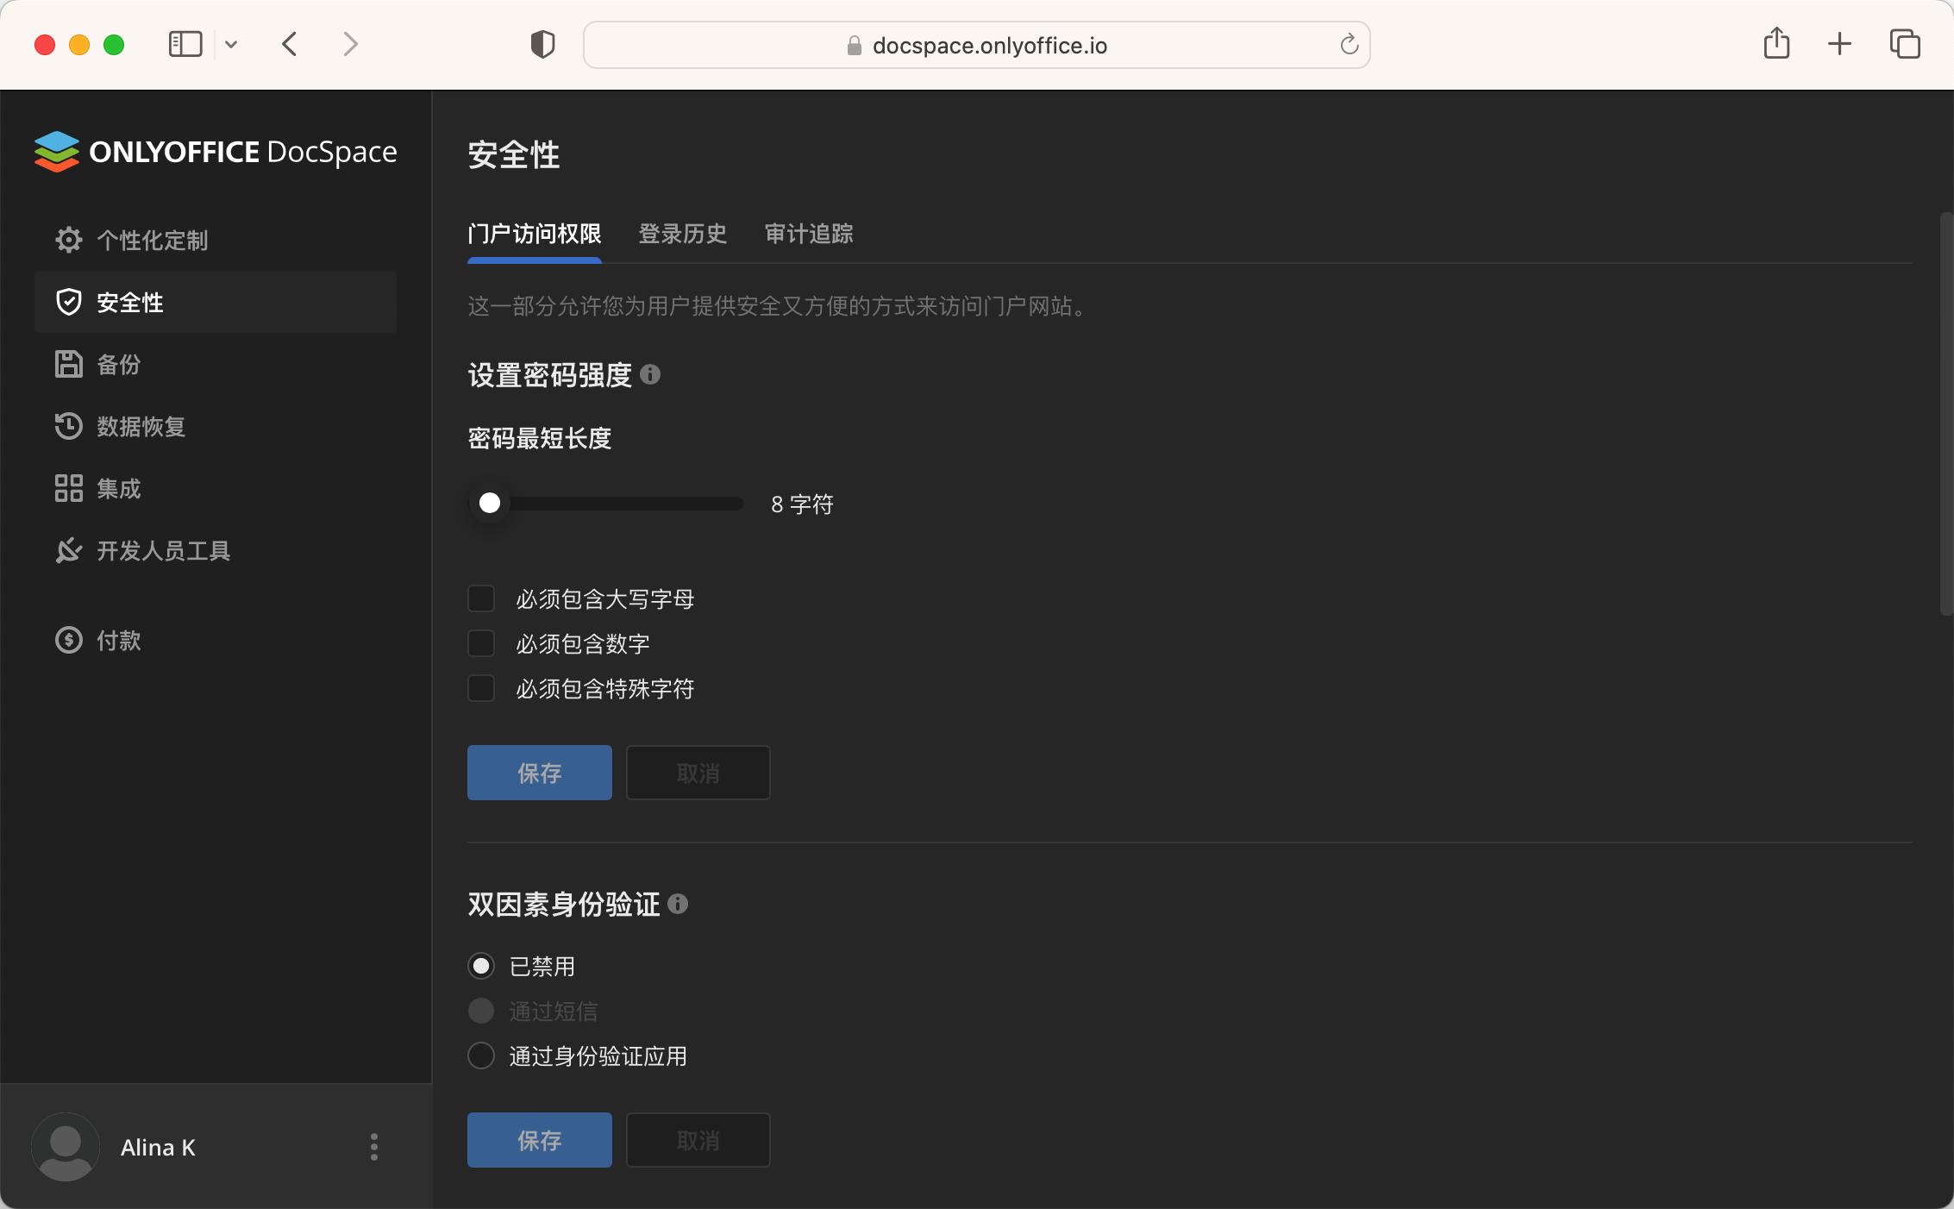This screenshot has height=1209, width=1954.
Task: Save the password strength settings
Action: (538, 773)
